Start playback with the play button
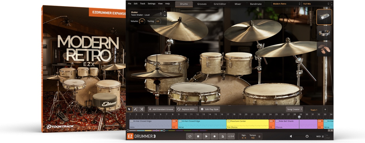Screen dimensions: 365x143 (x=206, y=136)
